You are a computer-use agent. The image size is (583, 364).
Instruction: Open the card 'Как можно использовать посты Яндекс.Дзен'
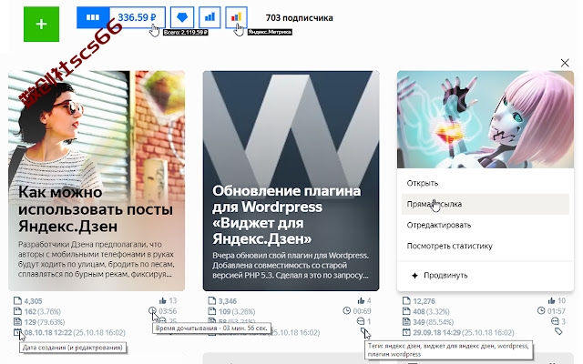97,180
